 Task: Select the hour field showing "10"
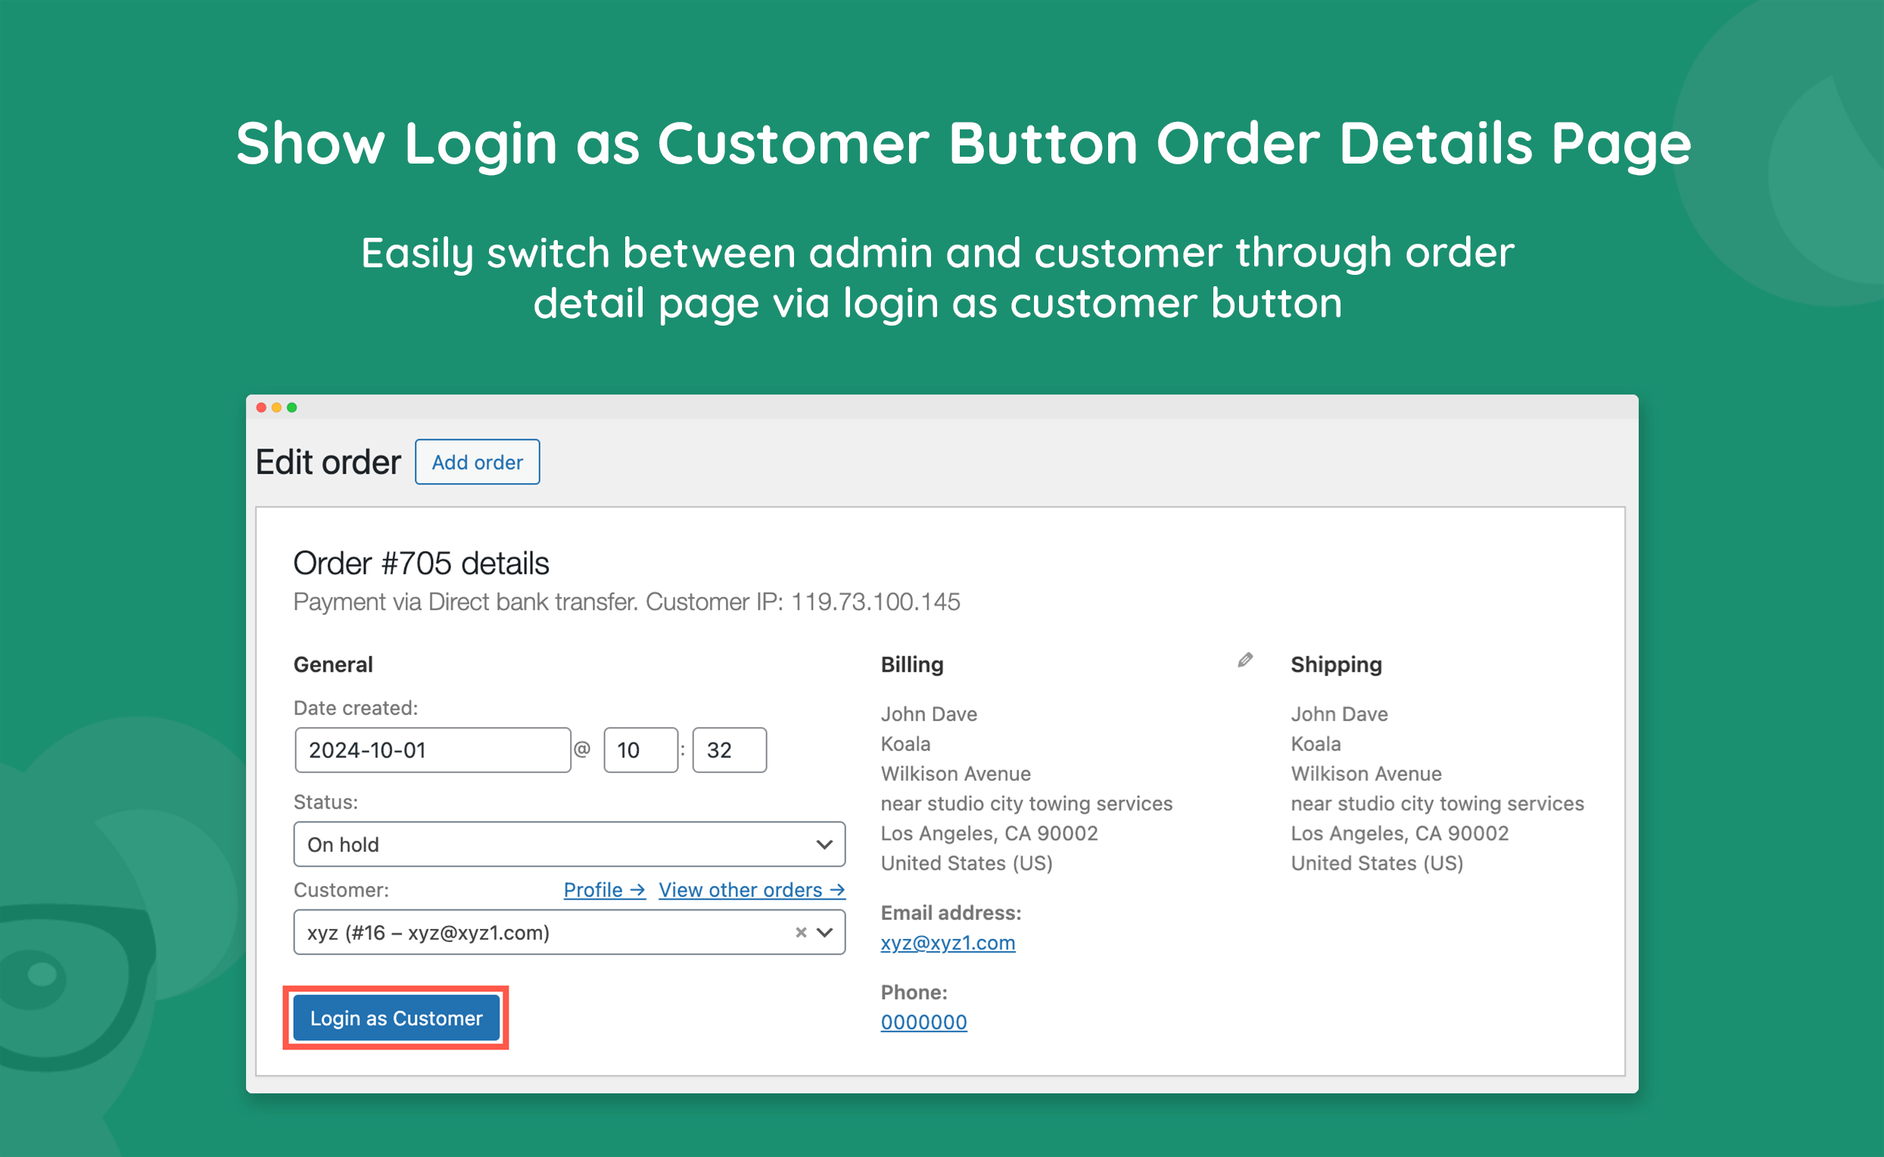tap(640, 750)
